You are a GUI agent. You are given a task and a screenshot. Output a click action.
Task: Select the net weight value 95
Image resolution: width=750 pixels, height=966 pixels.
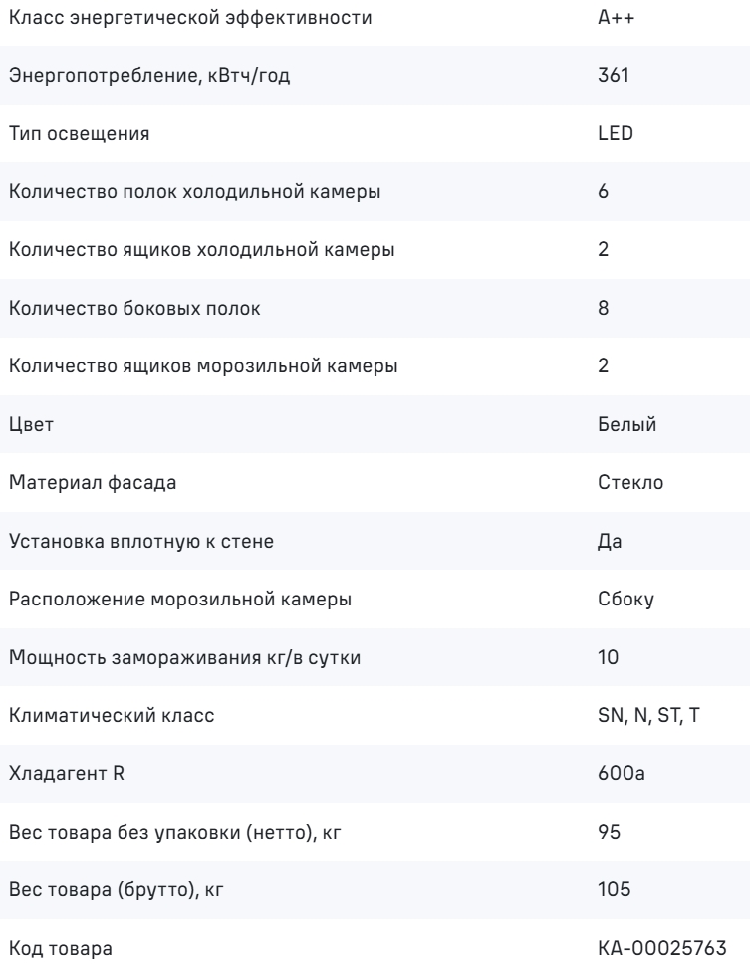click(x=609, y=832)
